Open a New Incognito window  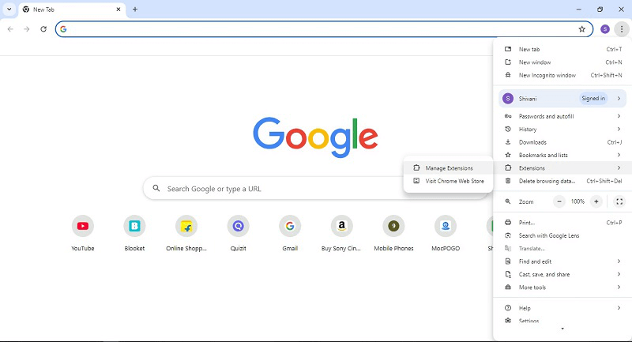(562, 75)
